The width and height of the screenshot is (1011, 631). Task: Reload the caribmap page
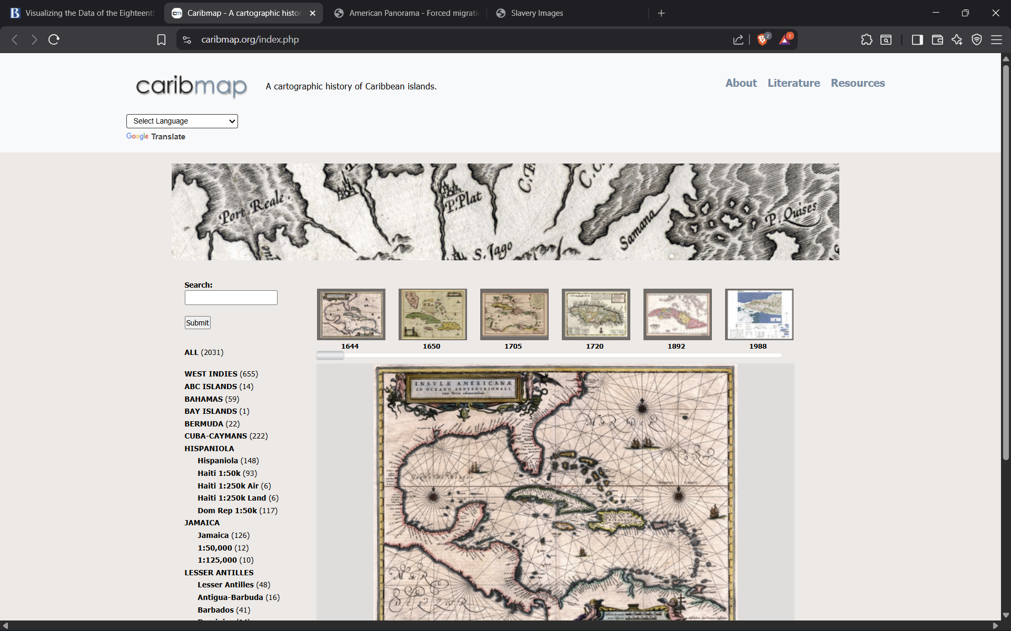(53, 39)
